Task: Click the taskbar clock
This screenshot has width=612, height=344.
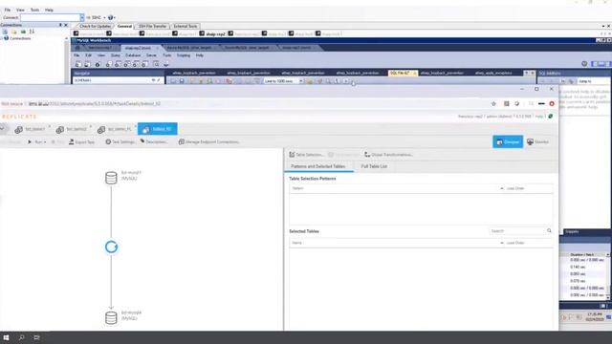Action: pyautogui.click(x=595, y=316)
